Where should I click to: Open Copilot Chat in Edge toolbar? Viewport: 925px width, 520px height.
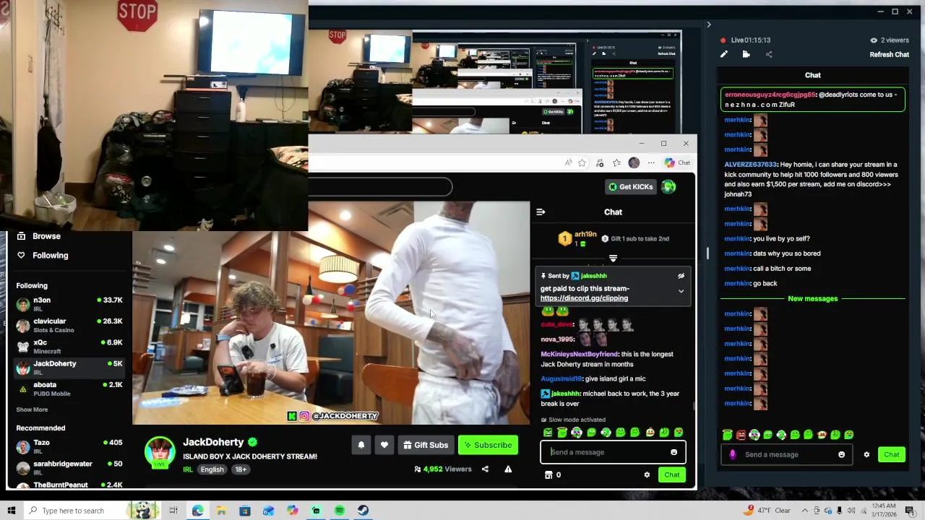tap(677, 162)
